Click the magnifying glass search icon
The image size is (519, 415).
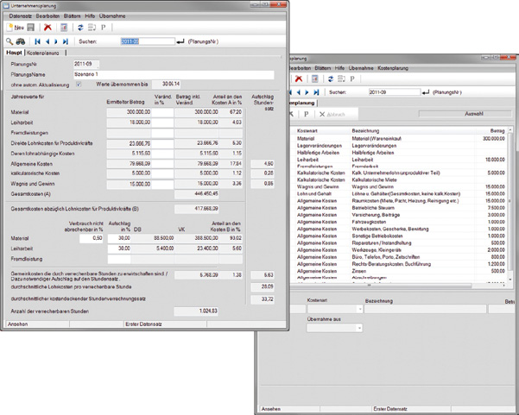click(9, 41)
